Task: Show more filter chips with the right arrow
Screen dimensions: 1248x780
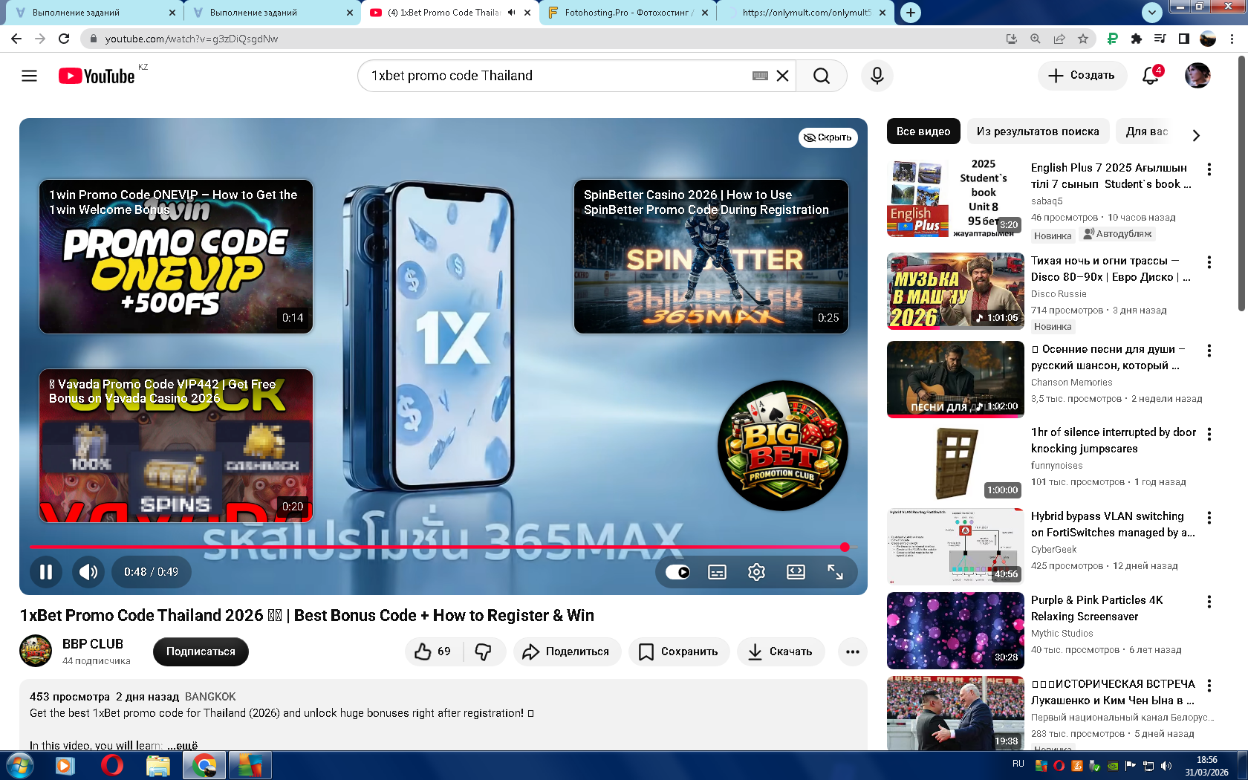Action: pyautogui.click(x=1196, y=135)
